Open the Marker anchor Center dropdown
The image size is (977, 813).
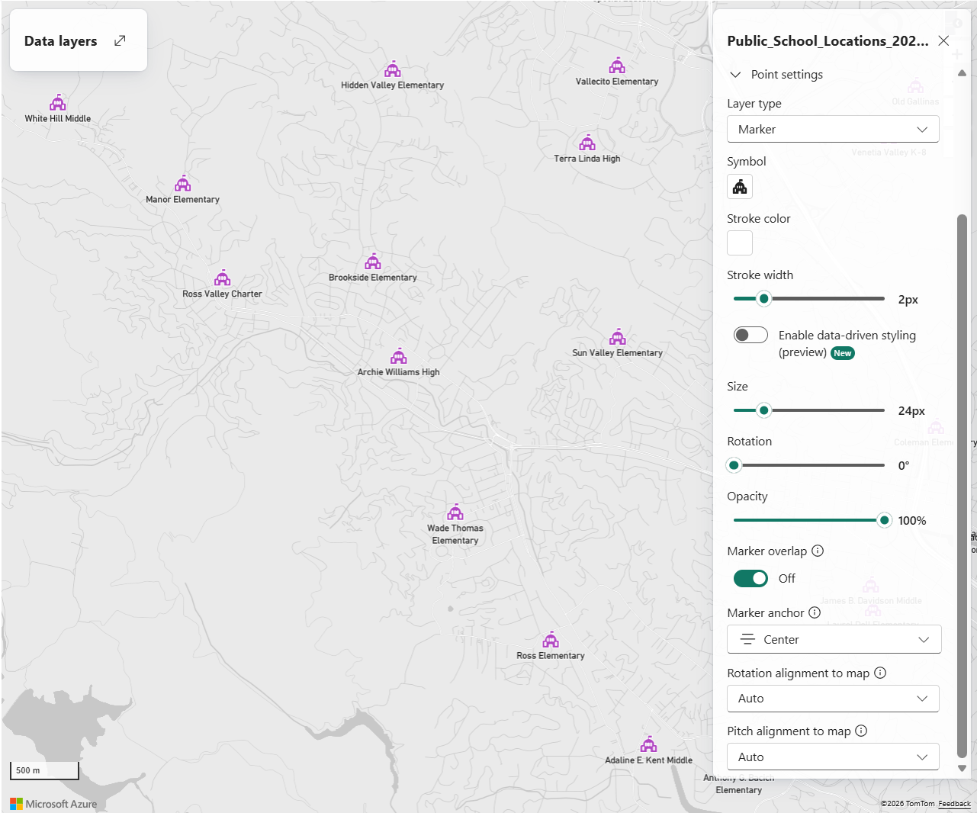coord(834,640)
